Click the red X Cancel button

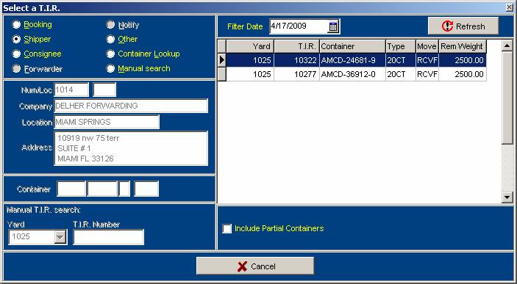tap(255, 266)
